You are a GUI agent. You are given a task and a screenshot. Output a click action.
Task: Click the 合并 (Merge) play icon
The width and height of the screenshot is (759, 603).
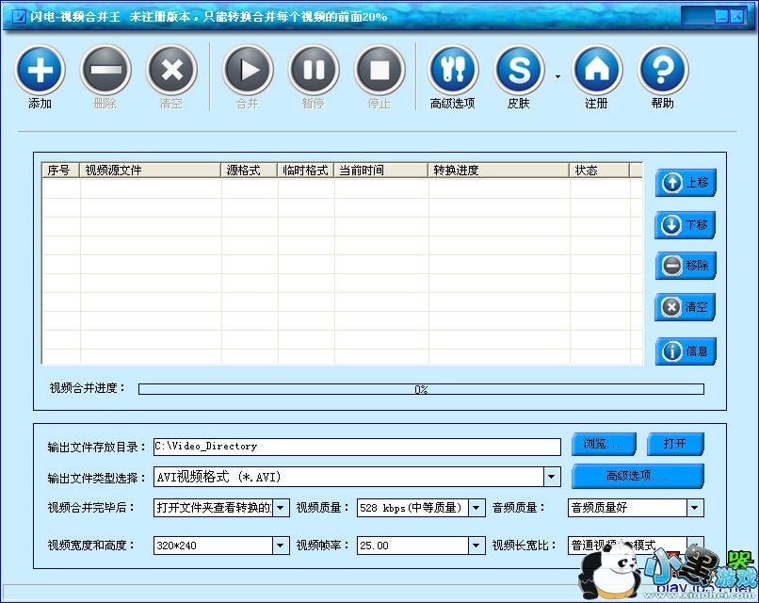(x=247, y=70)
